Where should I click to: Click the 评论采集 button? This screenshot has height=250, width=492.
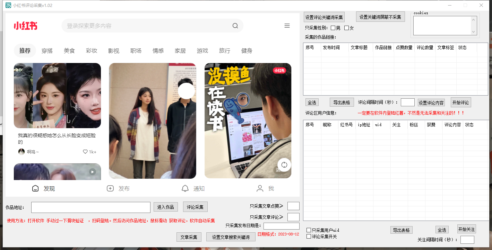tap(195, 207)
